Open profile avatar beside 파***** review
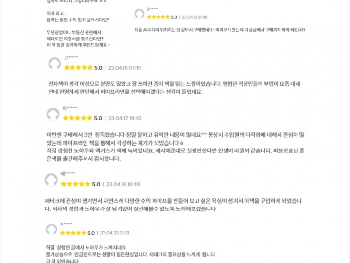The image size is (350, 263). tap(53, 114)
